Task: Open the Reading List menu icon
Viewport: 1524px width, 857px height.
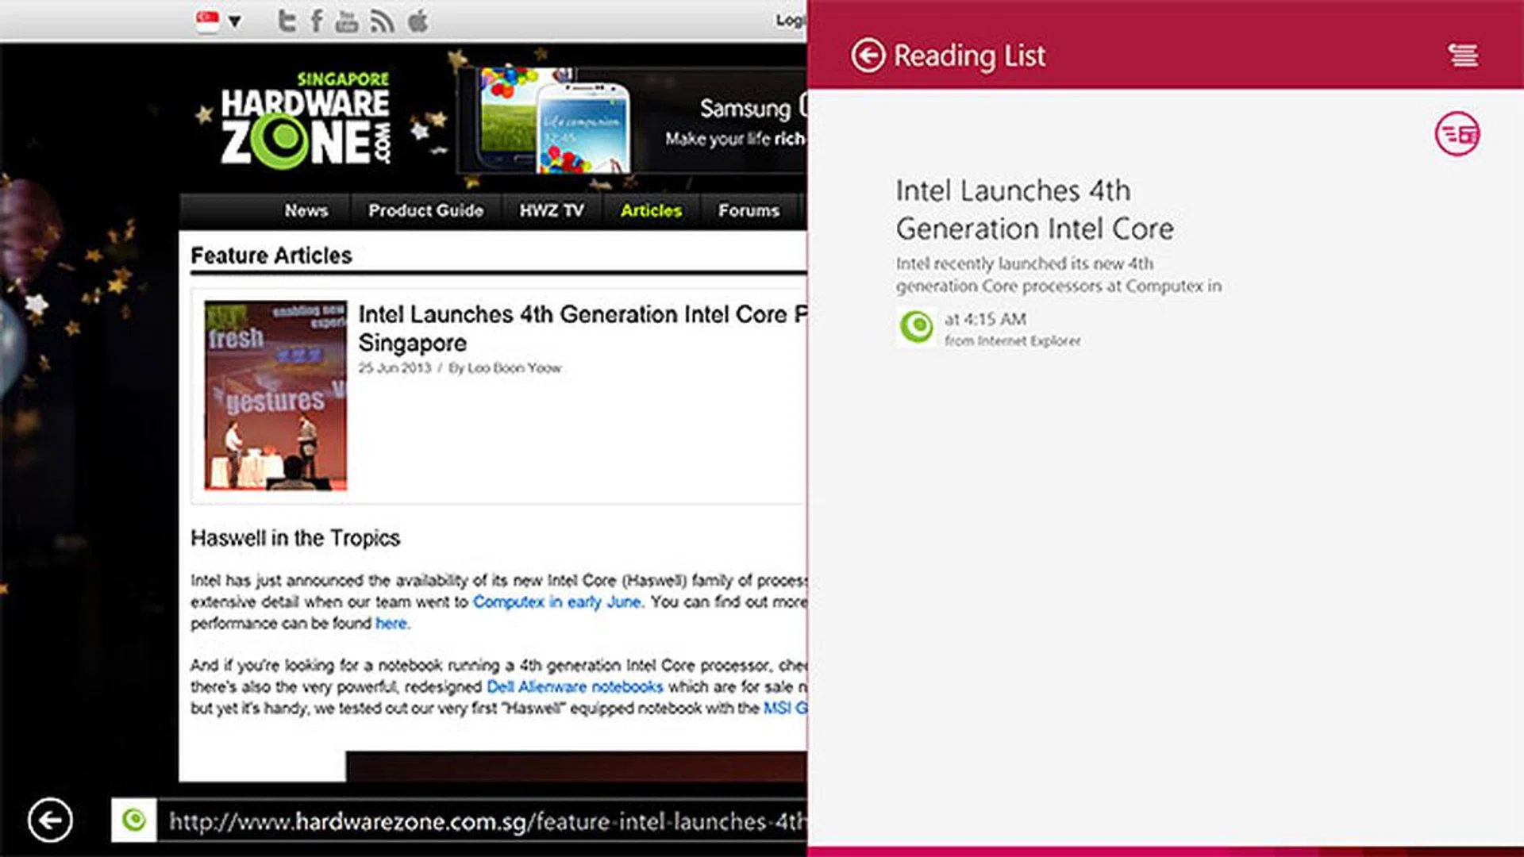Action: tap(1462, 56)
